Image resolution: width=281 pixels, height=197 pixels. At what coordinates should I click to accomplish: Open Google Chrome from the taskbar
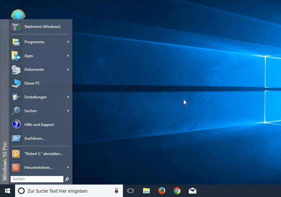click(177, 191)
